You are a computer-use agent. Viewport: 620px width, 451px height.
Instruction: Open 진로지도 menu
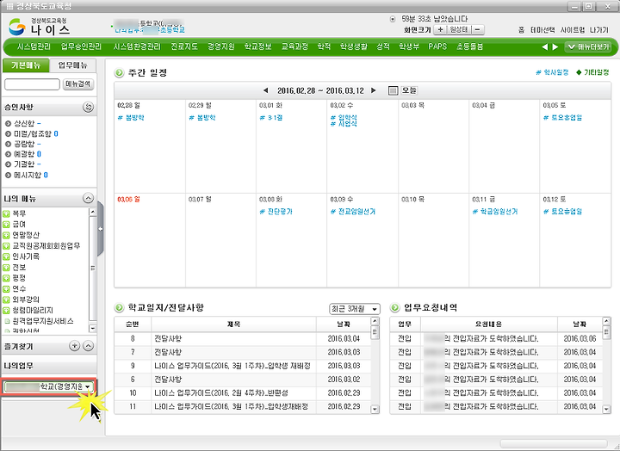click(184, 46)
